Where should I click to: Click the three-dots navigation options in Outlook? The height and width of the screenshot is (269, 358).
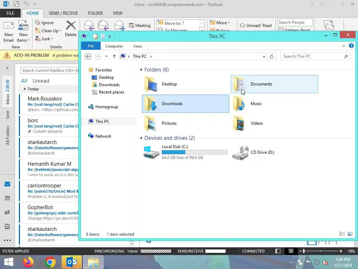point(7,240)
